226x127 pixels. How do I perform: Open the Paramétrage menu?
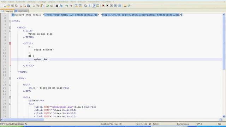point(63,2)
